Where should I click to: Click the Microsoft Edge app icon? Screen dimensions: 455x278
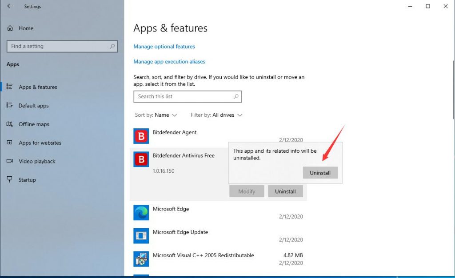(x=141, y=212)
